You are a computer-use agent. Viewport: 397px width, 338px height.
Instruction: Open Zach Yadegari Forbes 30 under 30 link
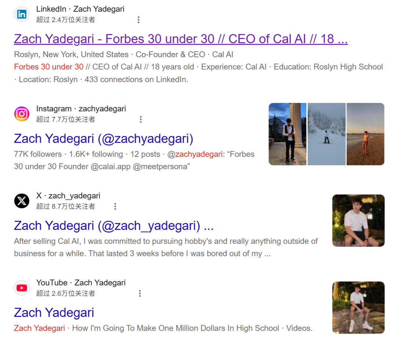pos(181,39)
